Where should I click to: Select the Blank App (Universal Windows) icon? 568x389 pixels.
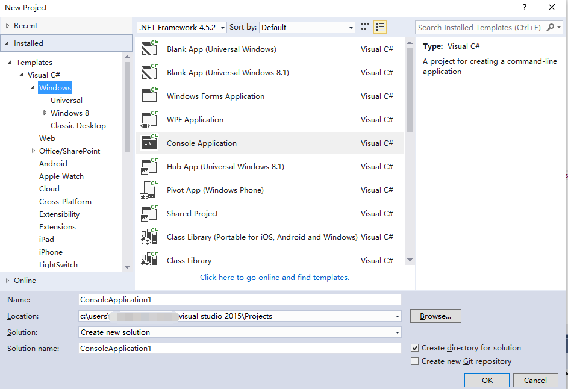click(x=149, y=49)
